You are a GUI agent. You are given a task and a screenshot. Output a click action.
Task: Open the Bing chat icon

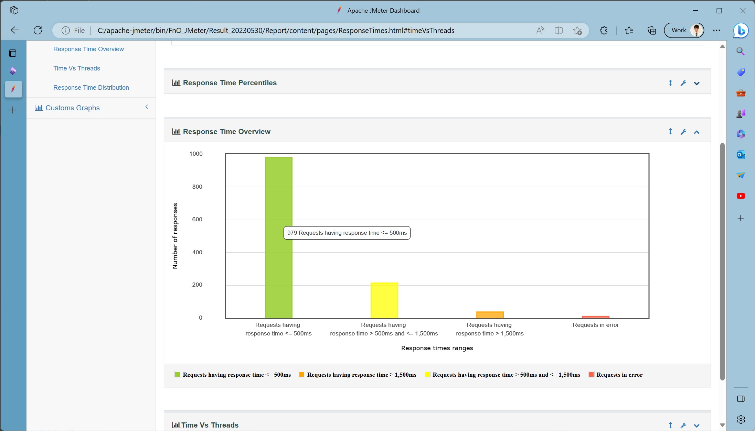click(741, 30)
